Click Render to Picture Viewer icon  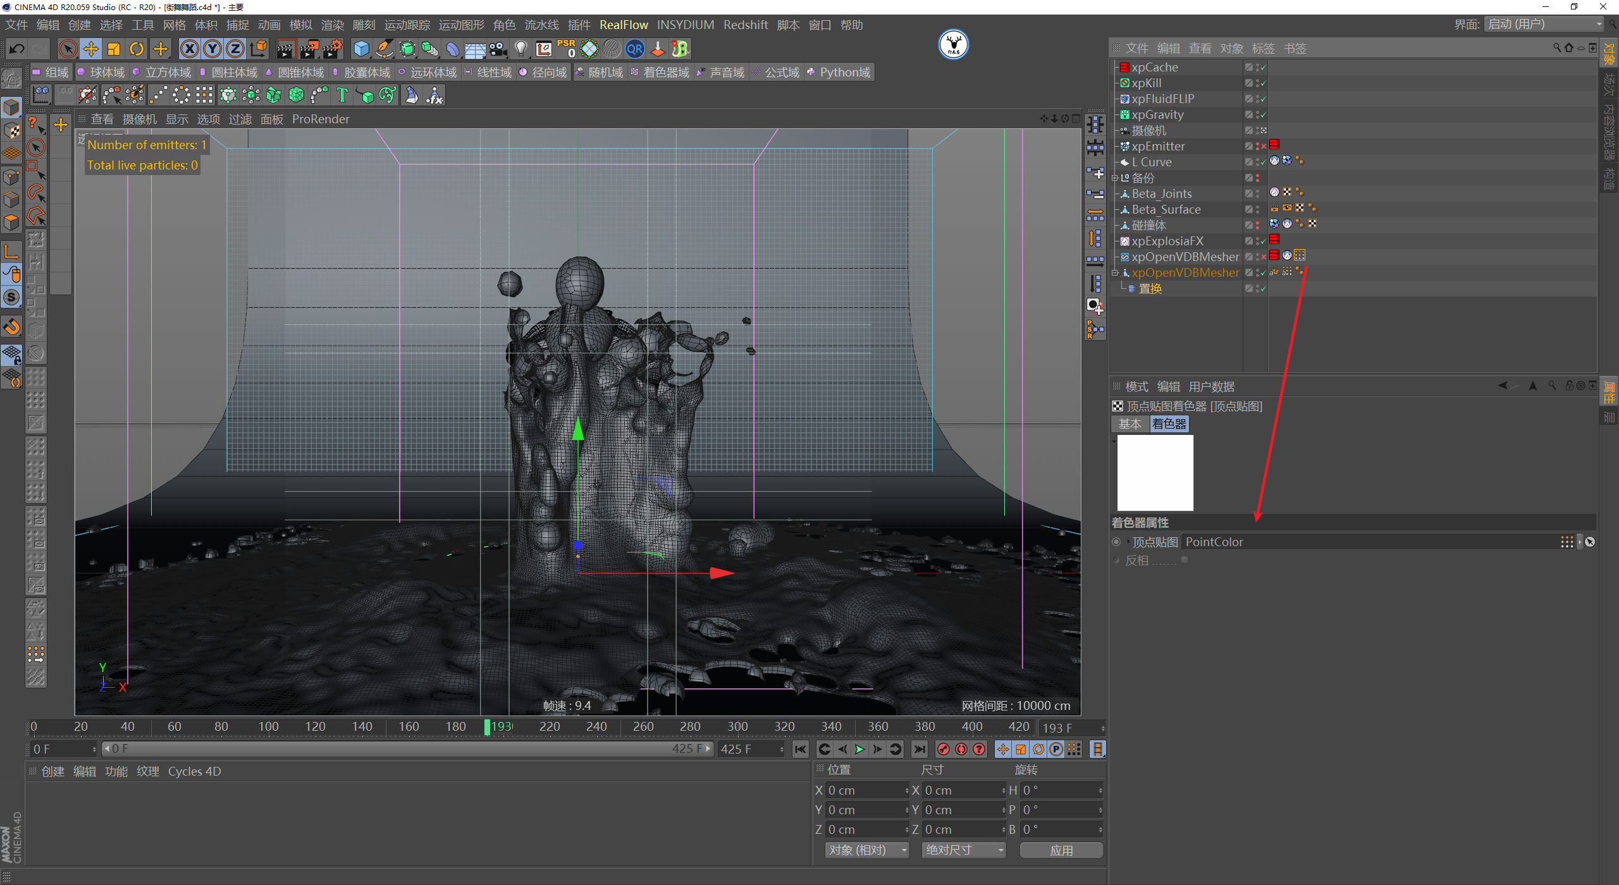coord(309,49)
